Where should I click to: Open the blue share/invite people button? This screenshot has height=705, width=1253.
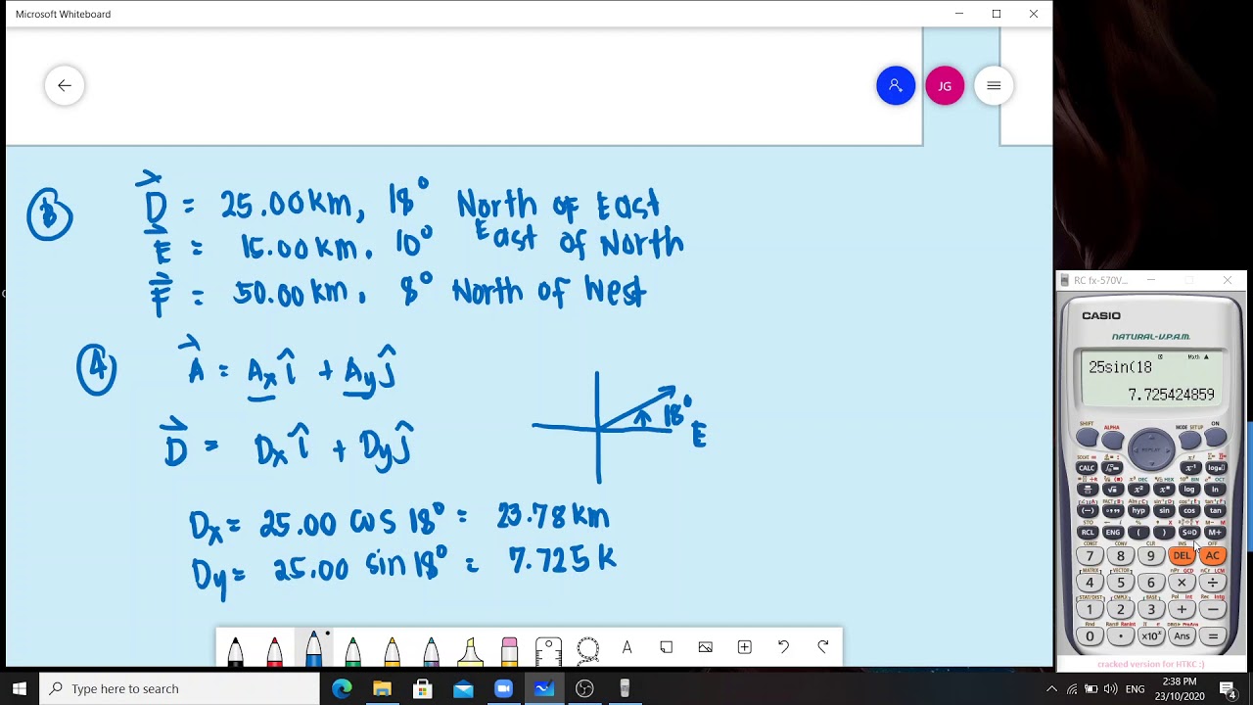pyautogui.click(x=896, y=85)
